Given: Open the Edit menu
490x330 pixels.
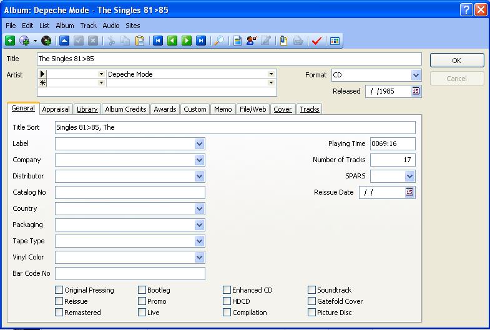Looking at the screenshot, I should click(27, 26).
